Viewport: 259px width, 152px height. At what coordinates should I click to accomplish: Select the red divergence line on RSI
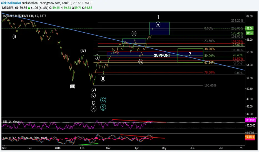pyautogui.click(x=139, y=121)
